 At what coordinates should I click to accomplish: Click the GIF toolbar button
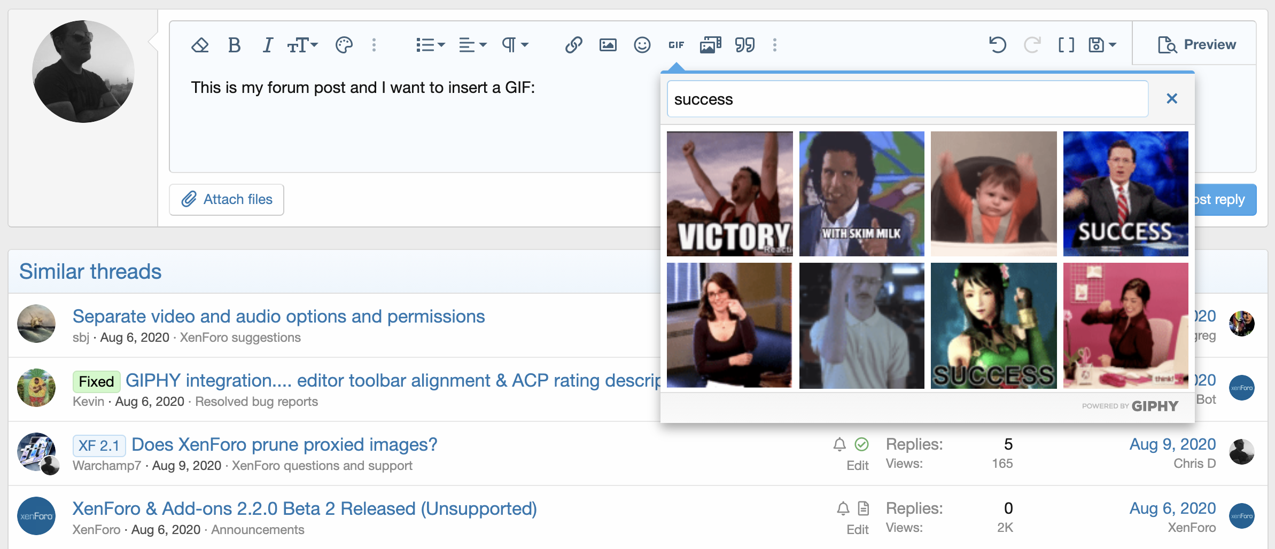677,45
